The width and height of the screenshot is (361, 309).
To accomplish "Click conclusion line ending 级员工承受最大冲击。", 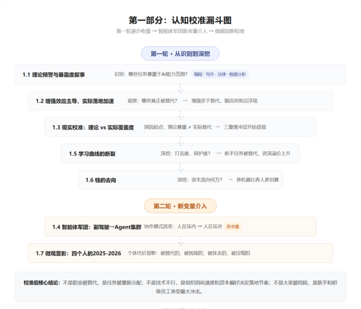I will click(179, 291).
